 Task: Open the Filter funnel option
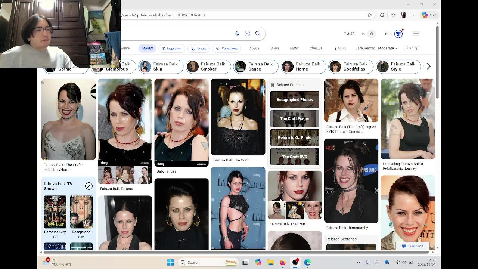click(412, 48)
